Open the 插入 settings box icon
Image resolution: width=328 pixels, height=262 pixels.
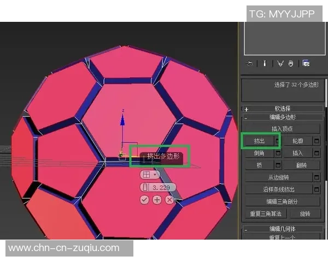point(317,153)
